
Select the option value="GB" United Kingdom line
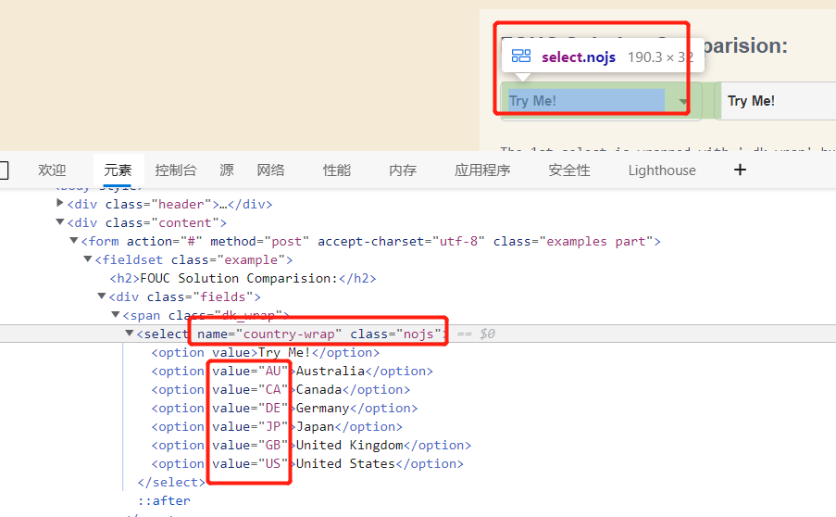311,446
